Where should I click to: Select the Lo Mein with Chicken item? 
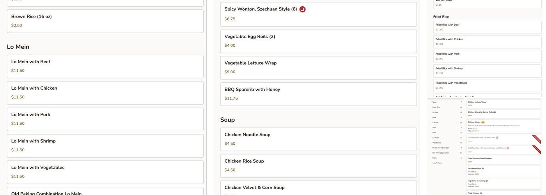[105, 93]
